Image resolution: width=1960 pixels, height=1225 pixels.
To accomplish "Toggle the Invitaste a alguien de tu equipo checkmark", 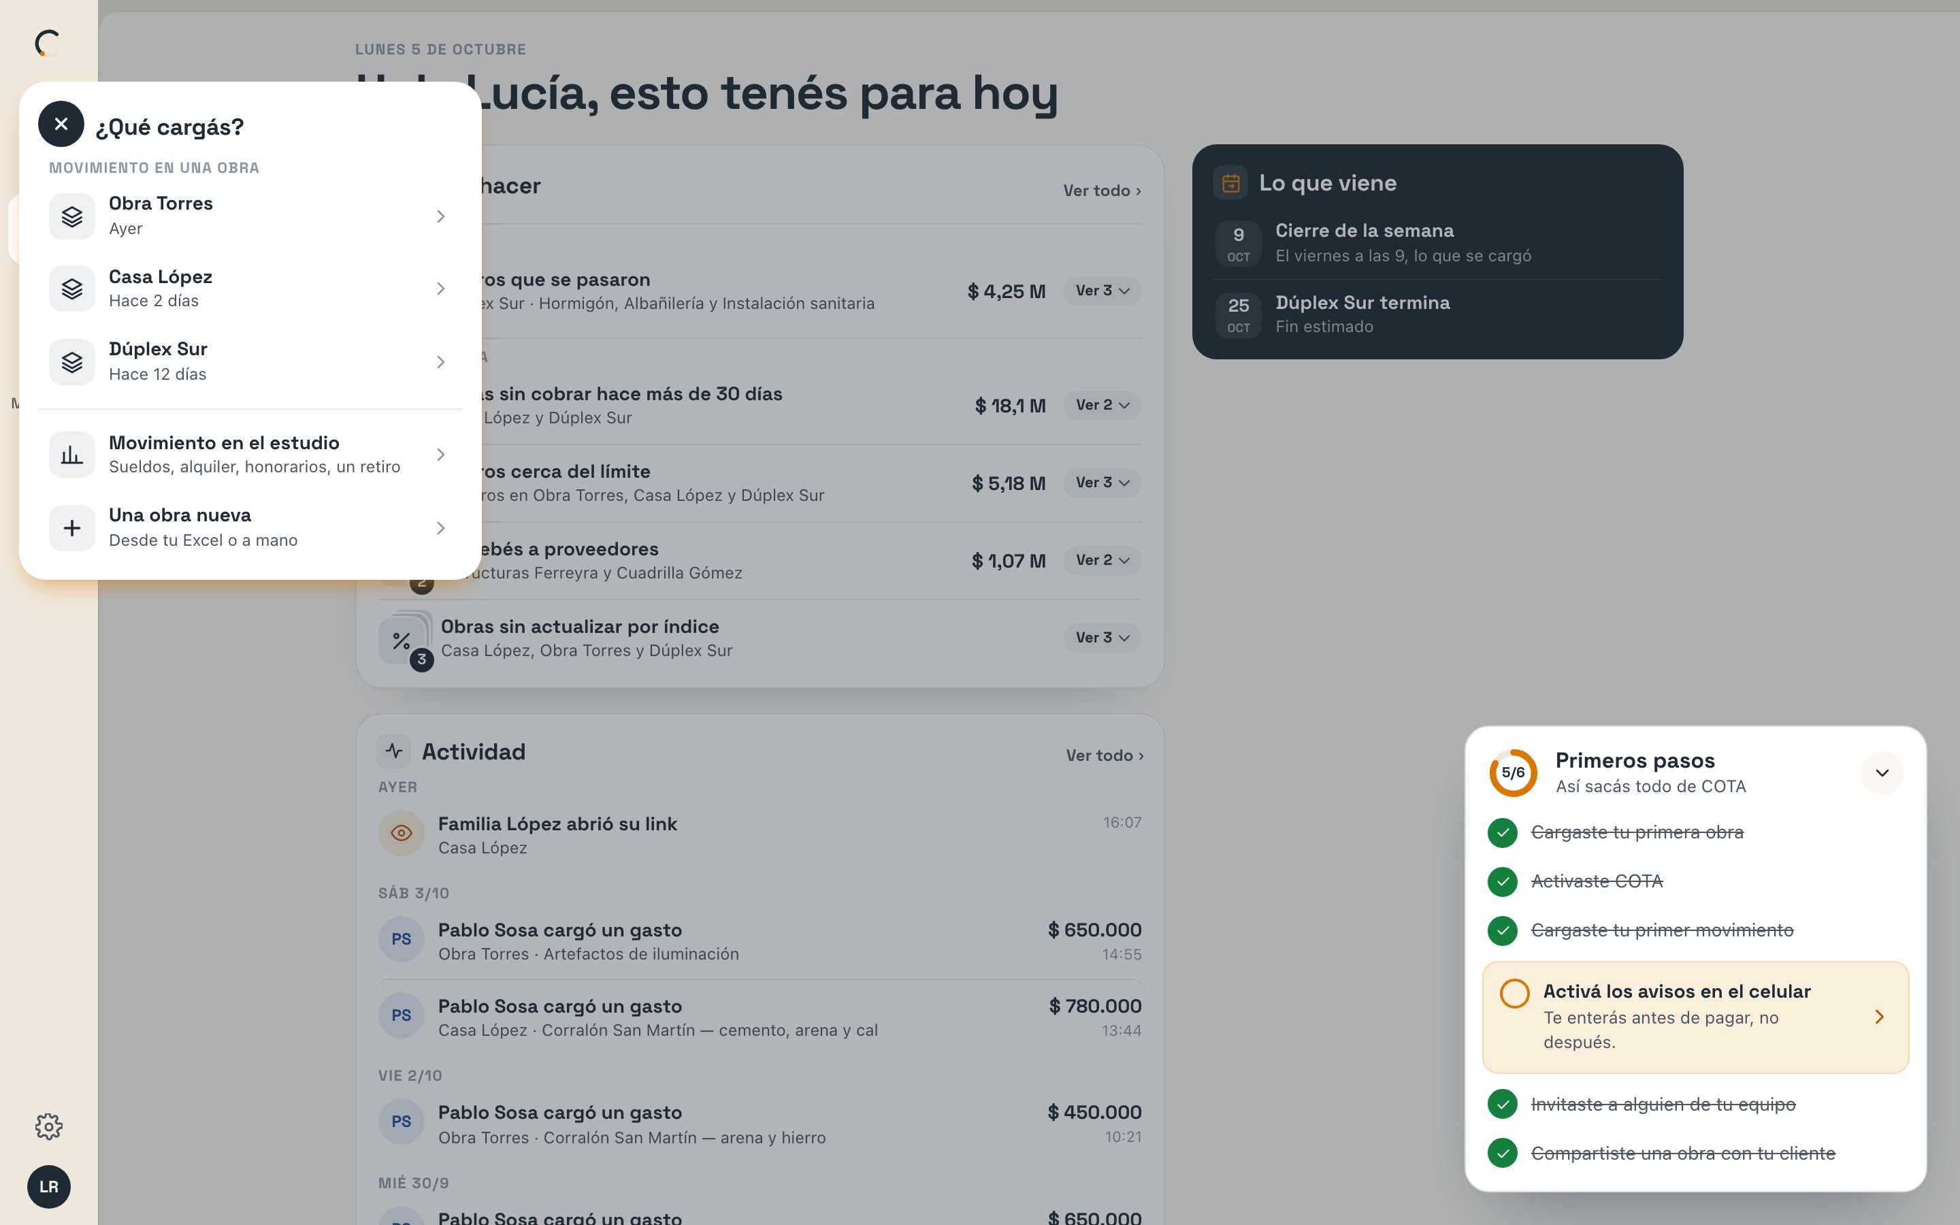I will [1503, 1105].
